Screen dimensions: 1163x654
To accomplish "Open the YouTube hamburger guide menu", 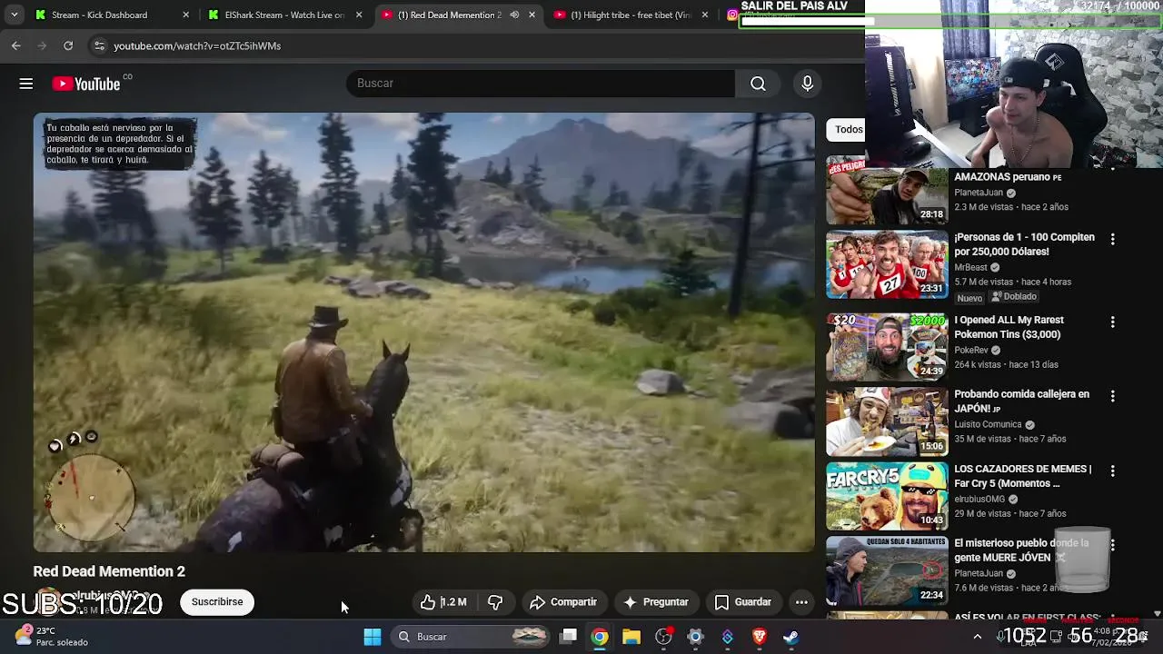I will point(26,84).
